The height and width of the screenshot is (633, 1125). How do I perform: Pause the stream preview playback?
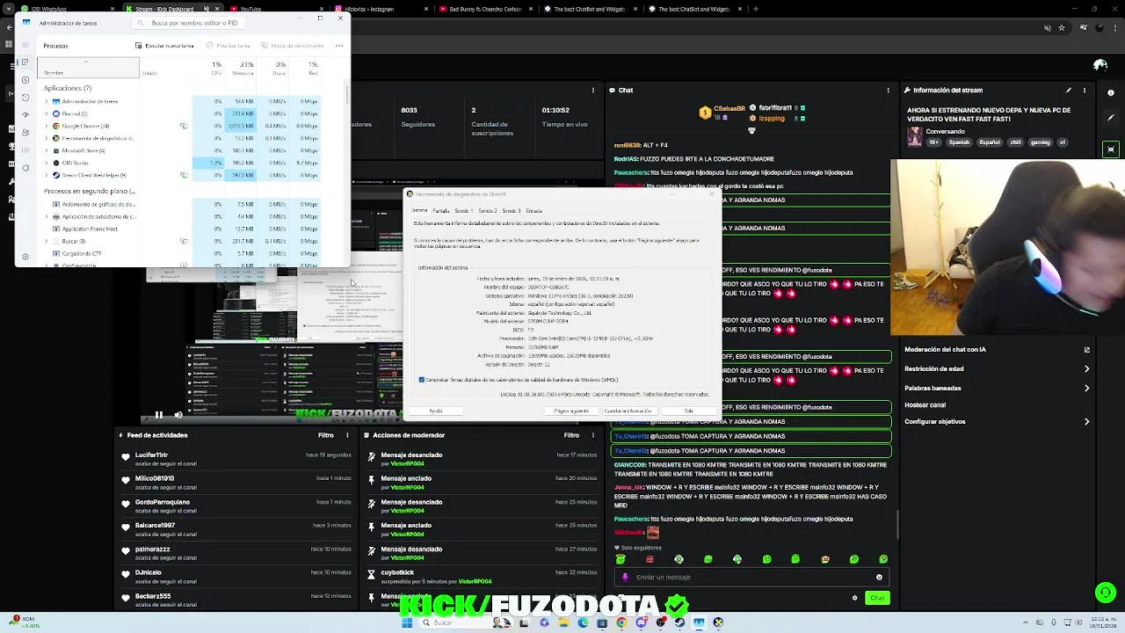click(158, 415)
